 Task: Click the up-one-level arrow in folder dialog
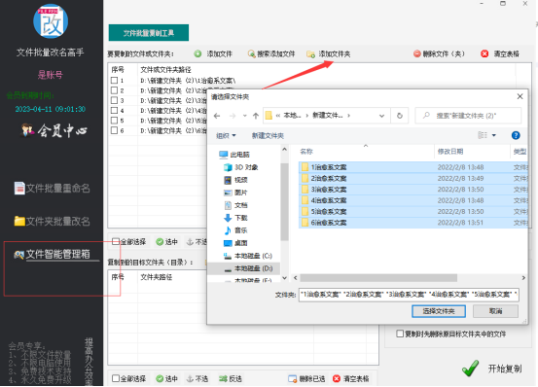(256, 116)
